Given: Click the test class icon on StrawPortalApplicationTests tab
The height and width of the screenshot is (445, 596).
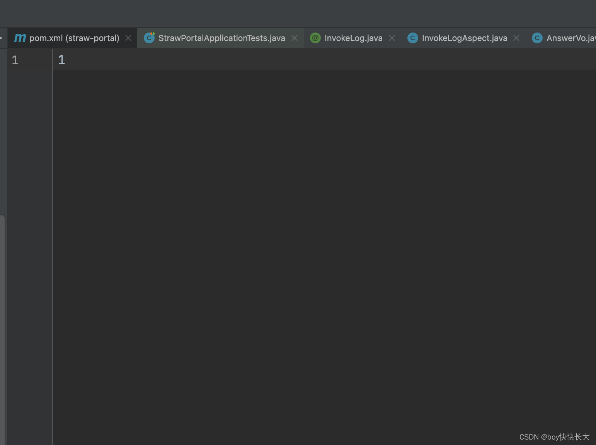Looking at the screenshot, I should 149,38.
